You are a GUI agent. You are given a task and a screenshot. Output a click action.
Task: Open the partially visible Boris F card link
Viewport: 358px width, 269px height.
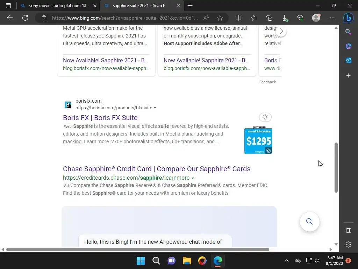273,60
